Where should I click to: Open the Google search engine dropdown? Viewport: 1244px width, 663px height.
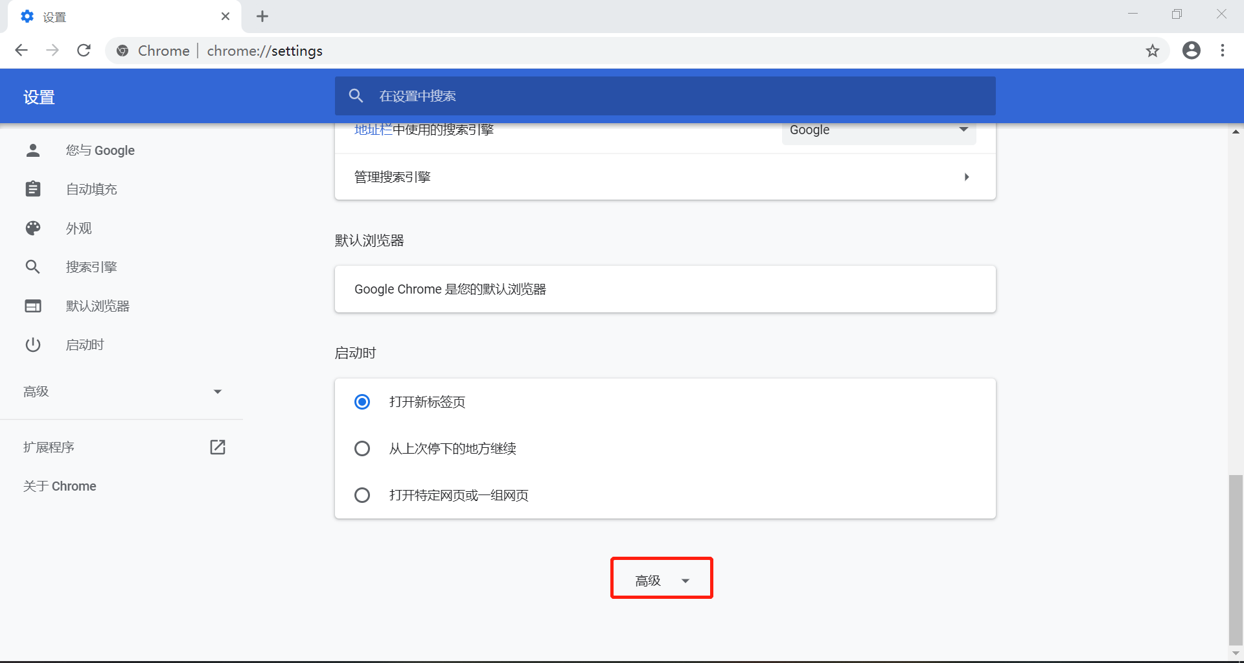coord(879,130)
